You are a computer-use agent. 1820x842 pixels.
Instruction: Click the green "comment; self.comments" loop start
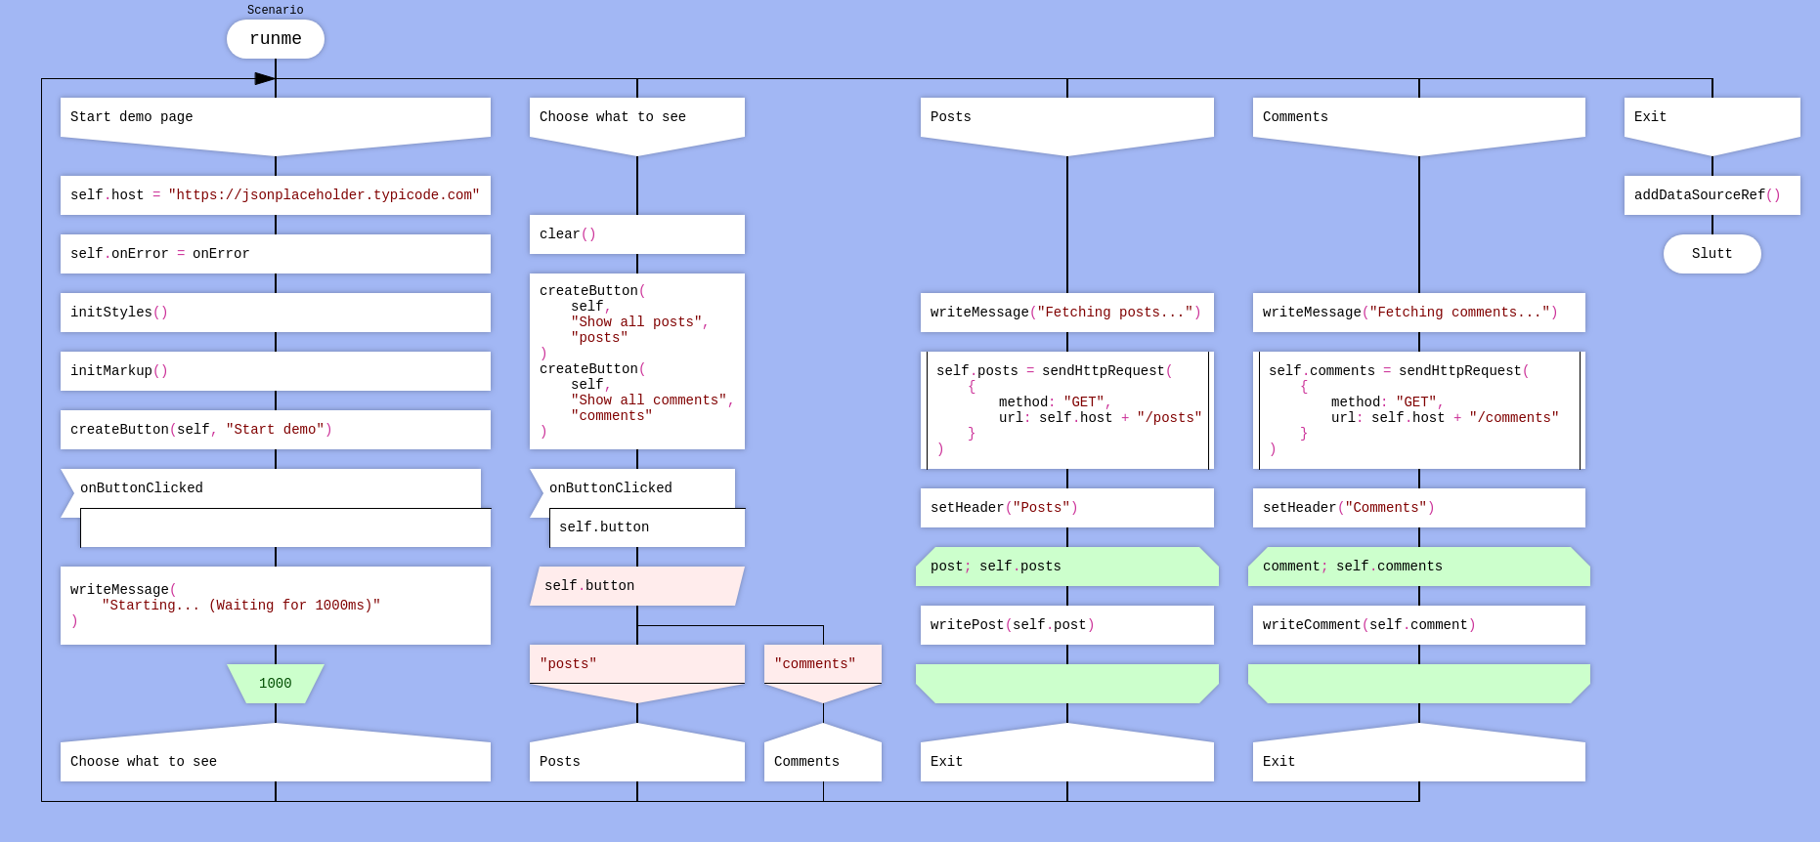pyautogui.click(x=1418, y=567)
